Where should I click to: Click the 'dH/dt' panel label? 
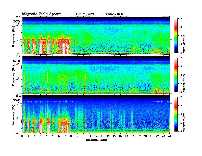pos(16,21)
